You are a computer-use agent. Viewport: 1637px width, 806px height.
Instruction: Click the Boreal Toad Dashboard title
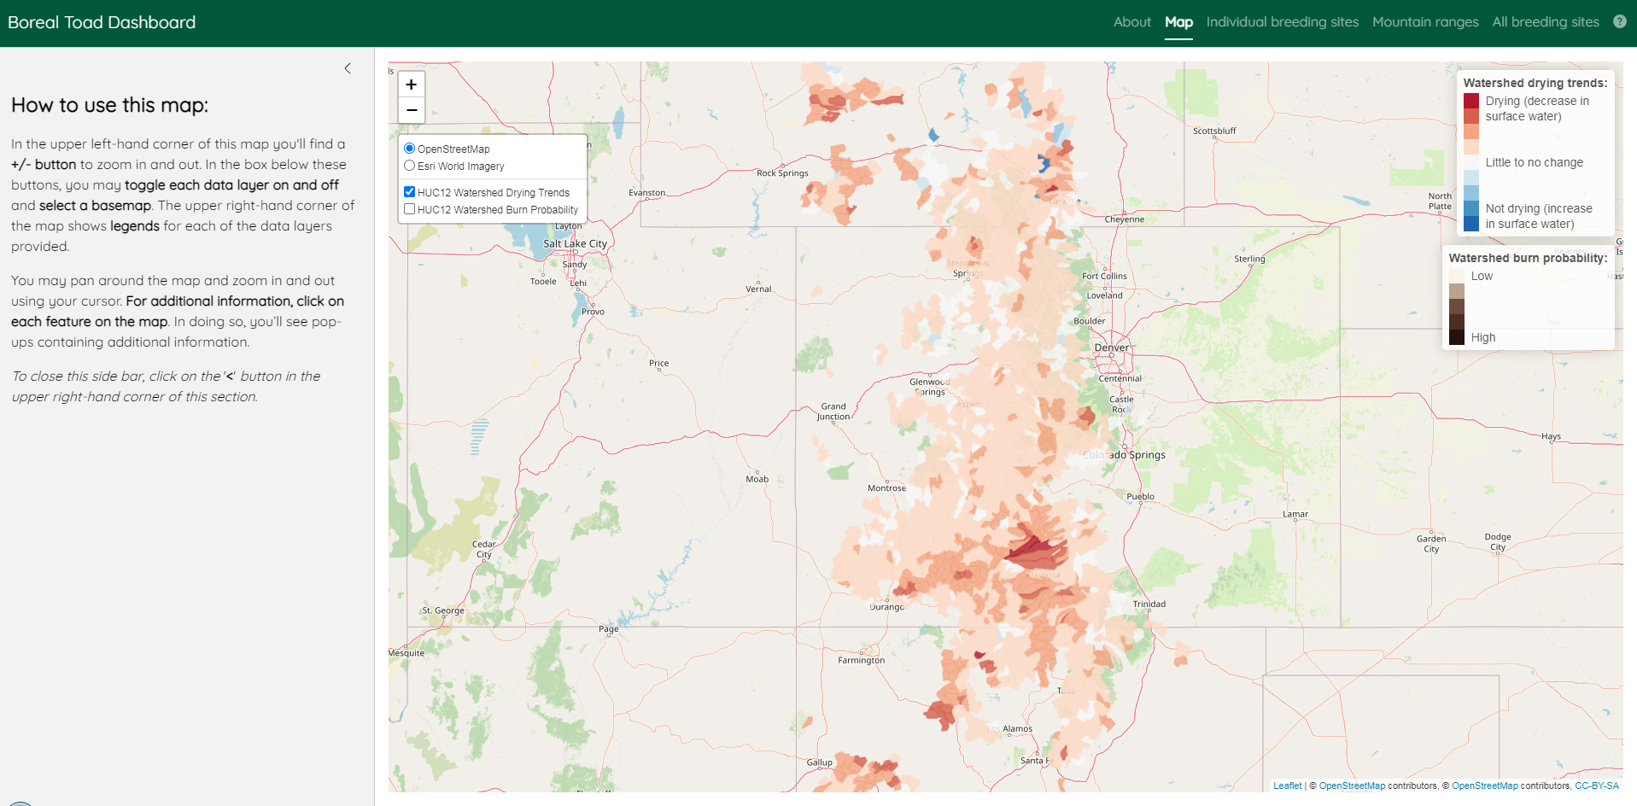pyautogui.click(x=102, y=22)
